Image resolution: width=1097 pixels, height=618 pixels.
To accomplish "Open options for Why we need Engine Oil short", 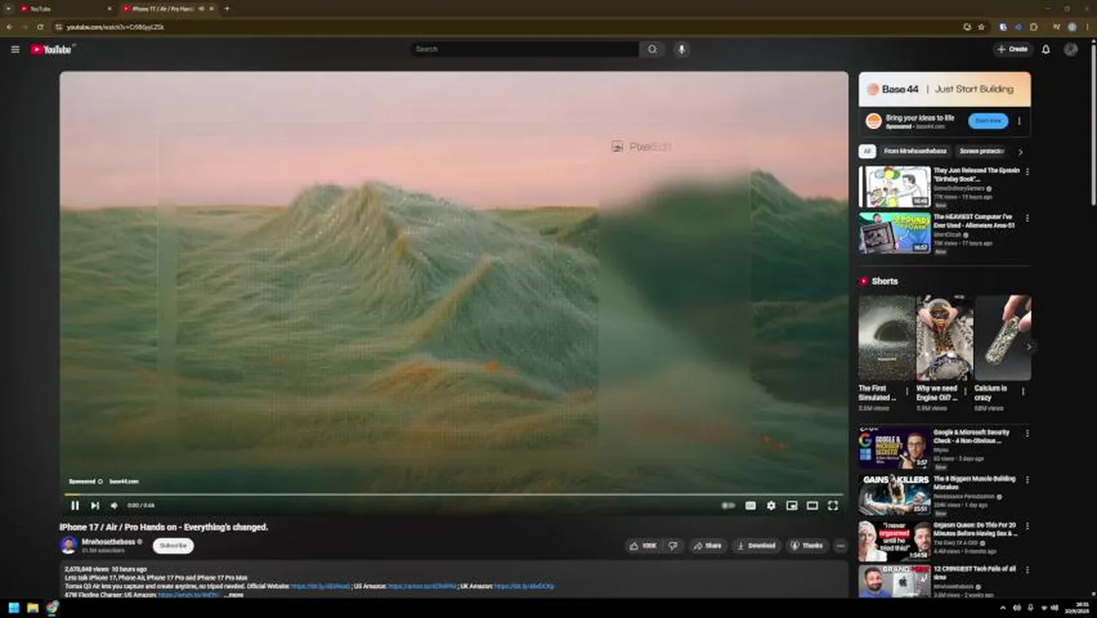I will pos(965,391).
